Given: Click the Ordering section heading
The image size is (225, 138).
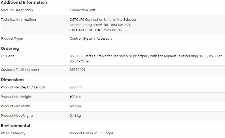Looking at the screenshot, I should [10, 49].
